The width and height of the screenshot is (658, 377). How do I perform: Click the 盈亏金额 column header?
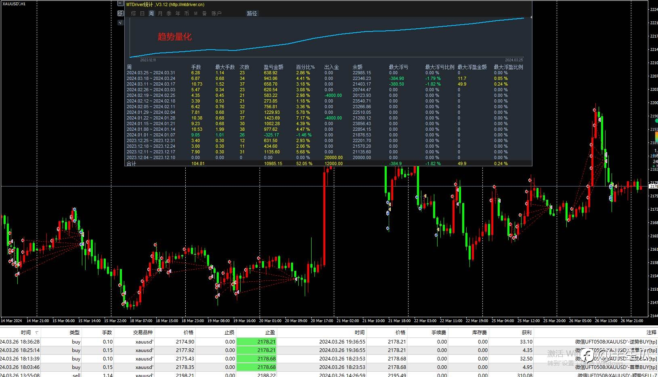point(273,67)
